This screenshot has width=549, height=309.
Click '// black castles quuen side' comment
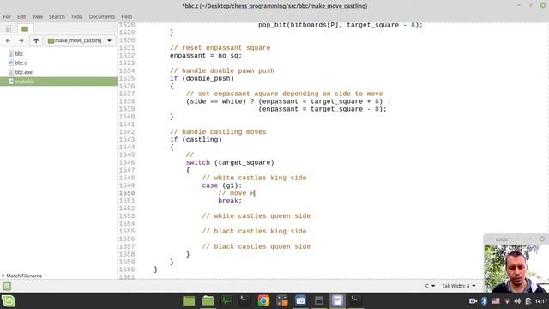256,246
